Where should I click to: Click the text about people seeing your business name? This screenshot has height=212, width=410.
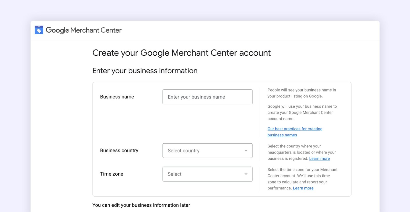point(302,93)
